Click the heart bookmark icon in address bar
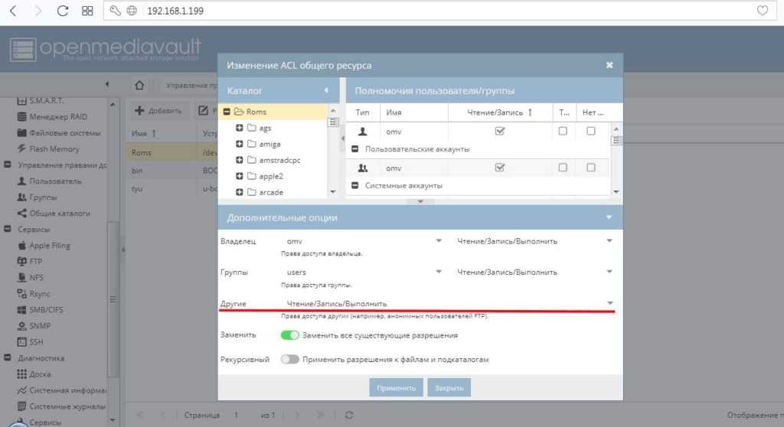Image resolution: width=784 pixels, height=427 pixels. (x=762, y=11)
